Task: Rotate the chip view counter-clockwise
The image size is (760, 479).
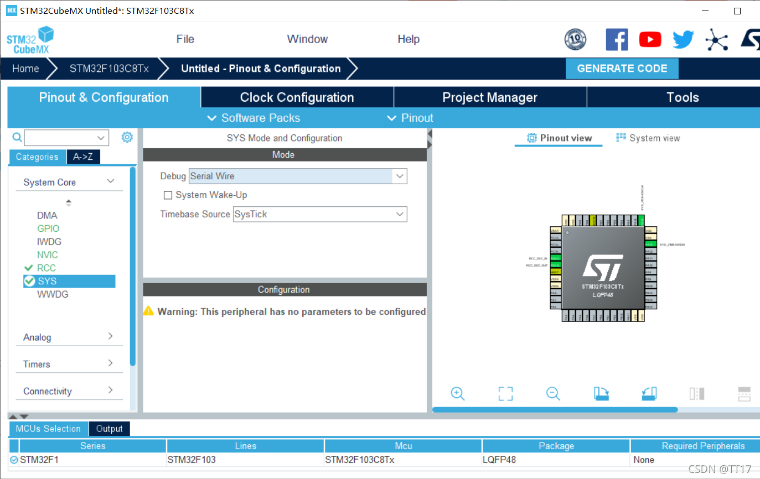Action: coord(650,393)
